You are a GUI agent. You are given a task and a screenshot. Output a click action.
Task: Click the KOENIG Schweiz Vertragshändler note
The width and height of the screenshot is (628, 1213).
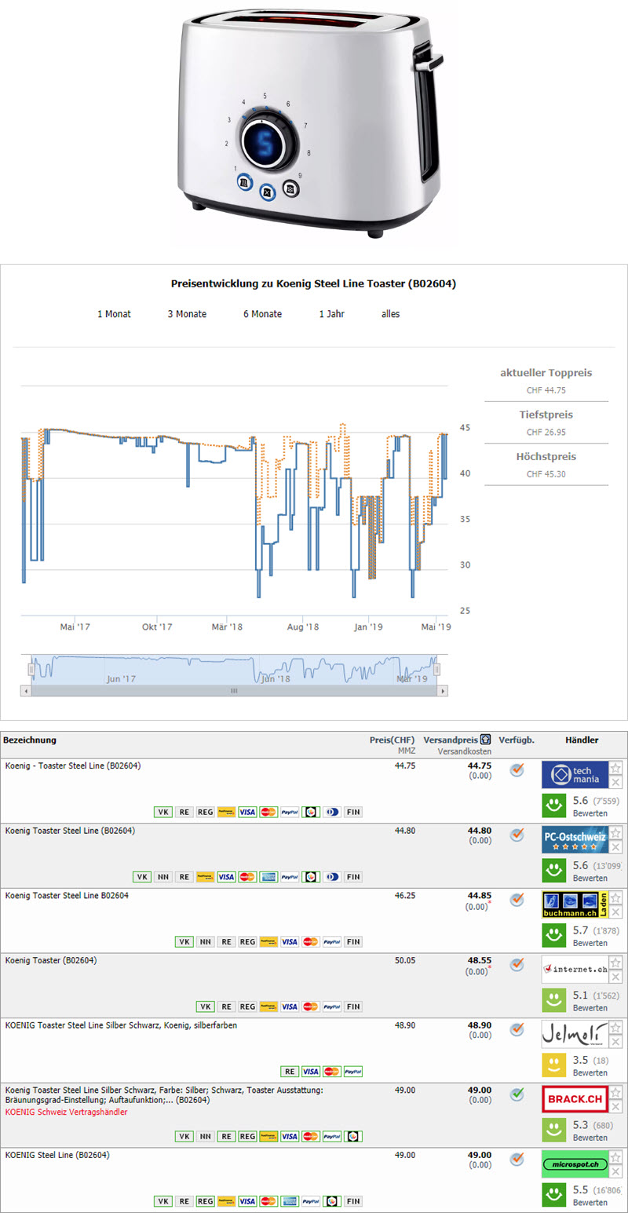click(66, 1112)
